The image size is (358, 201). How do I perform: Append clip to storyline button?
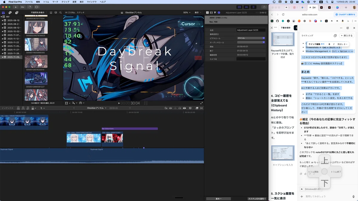click(x=27, y=108)
